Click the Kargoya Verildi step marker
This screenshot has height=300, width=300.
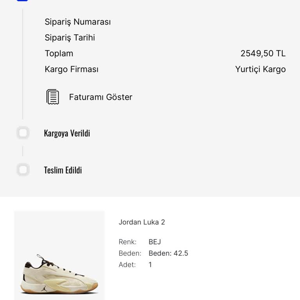point(23,133)
